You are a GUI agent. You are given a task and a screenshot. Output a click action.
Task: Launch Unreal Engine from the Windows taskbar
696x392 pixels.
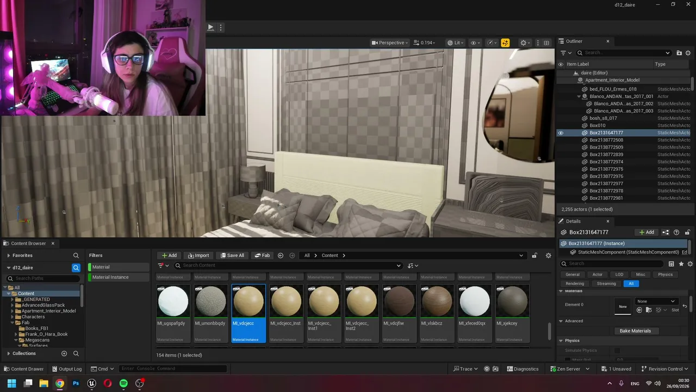pos(92,383)
